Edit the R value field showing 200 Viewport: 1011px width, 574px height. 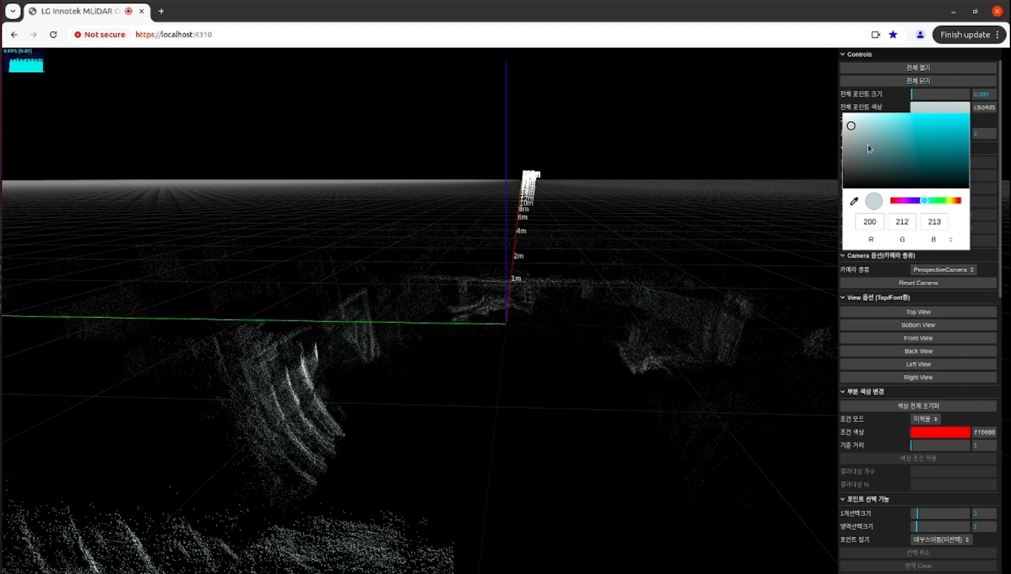869,222
